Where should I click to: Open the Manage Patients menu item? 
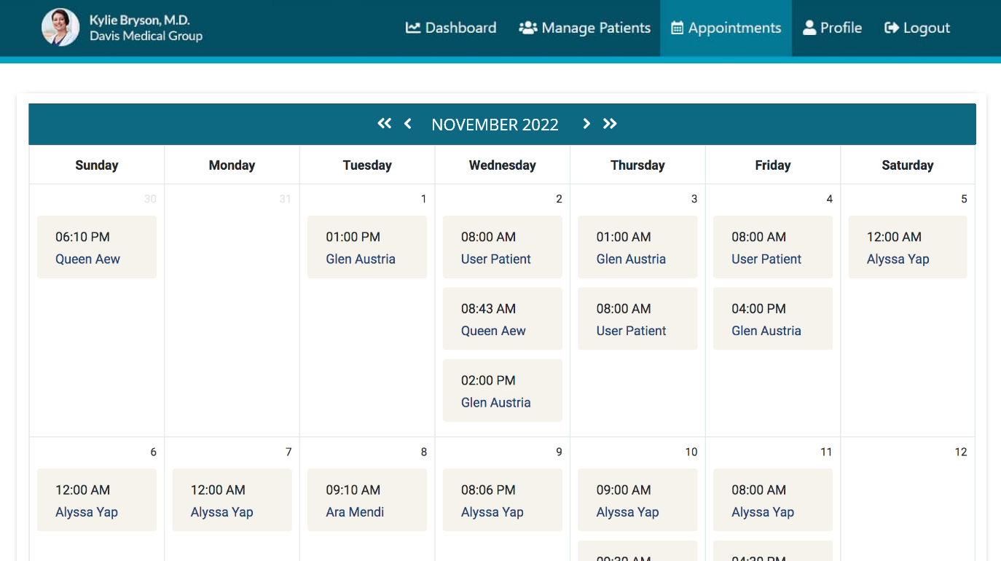coord(594,27)
